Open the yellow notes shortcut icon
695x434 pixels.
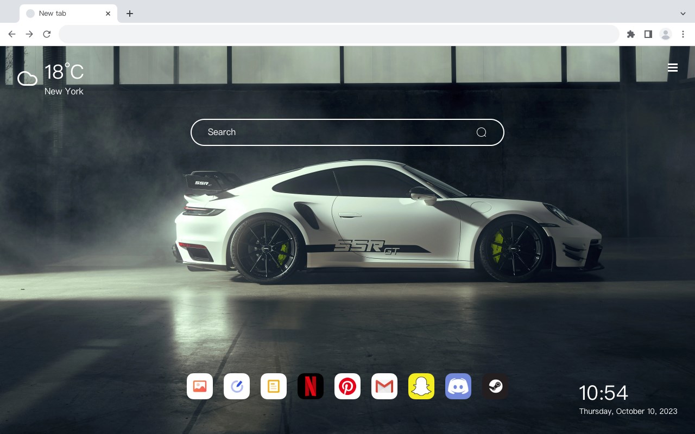(x=274, y=386)
